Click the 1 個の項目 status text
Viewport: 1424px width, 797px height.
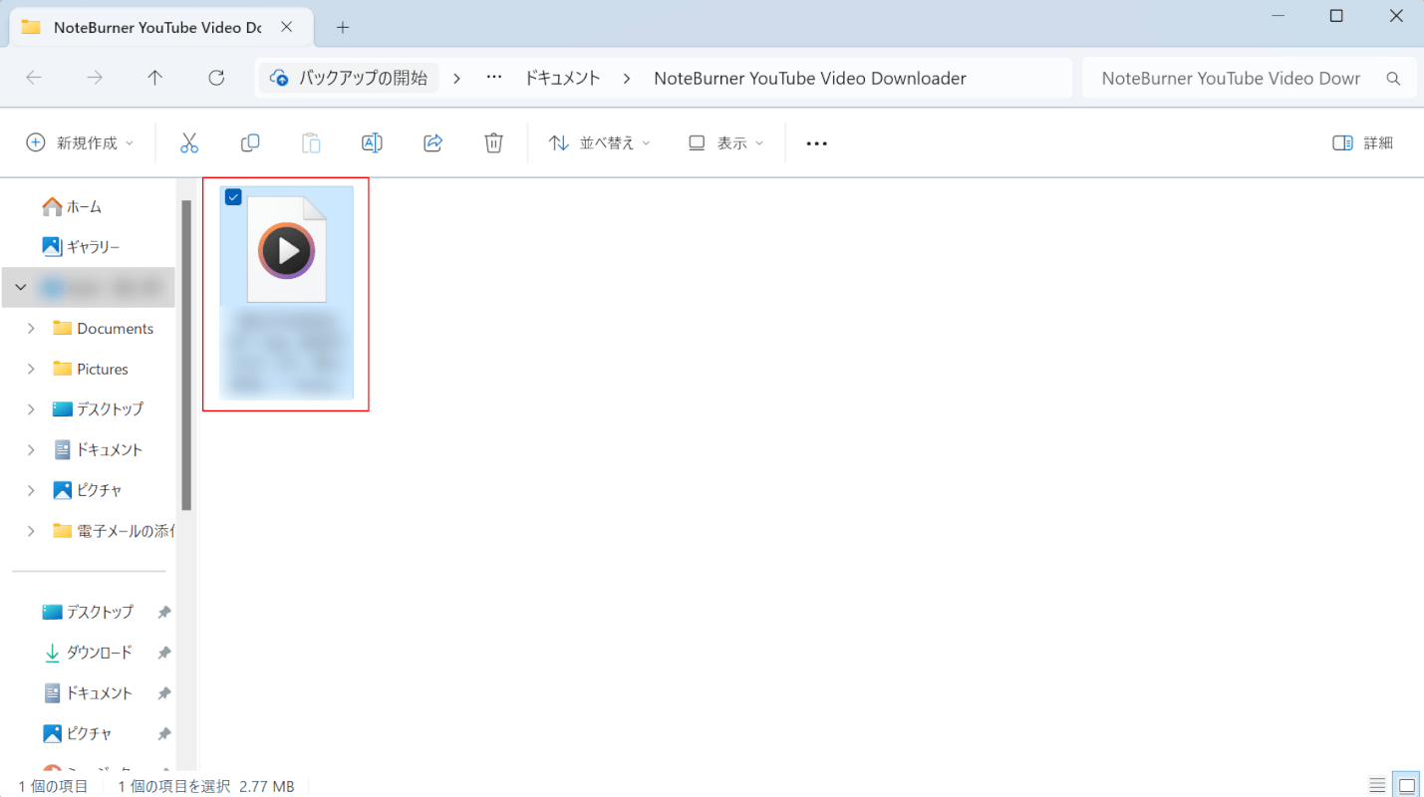(x=53, y=786)
